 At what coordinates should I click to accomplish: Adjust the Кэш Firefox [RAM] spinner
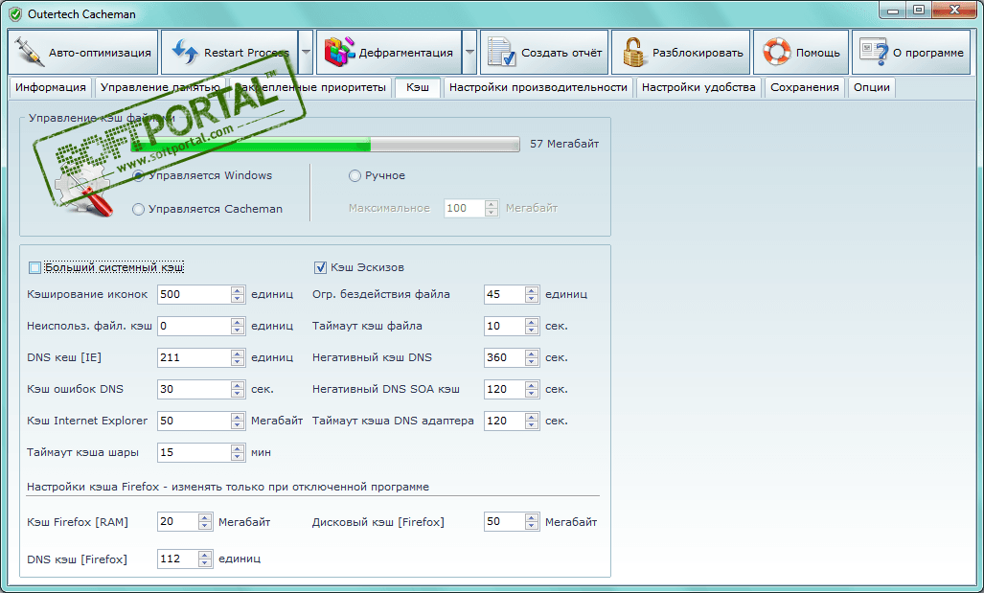tap(205, 521)
